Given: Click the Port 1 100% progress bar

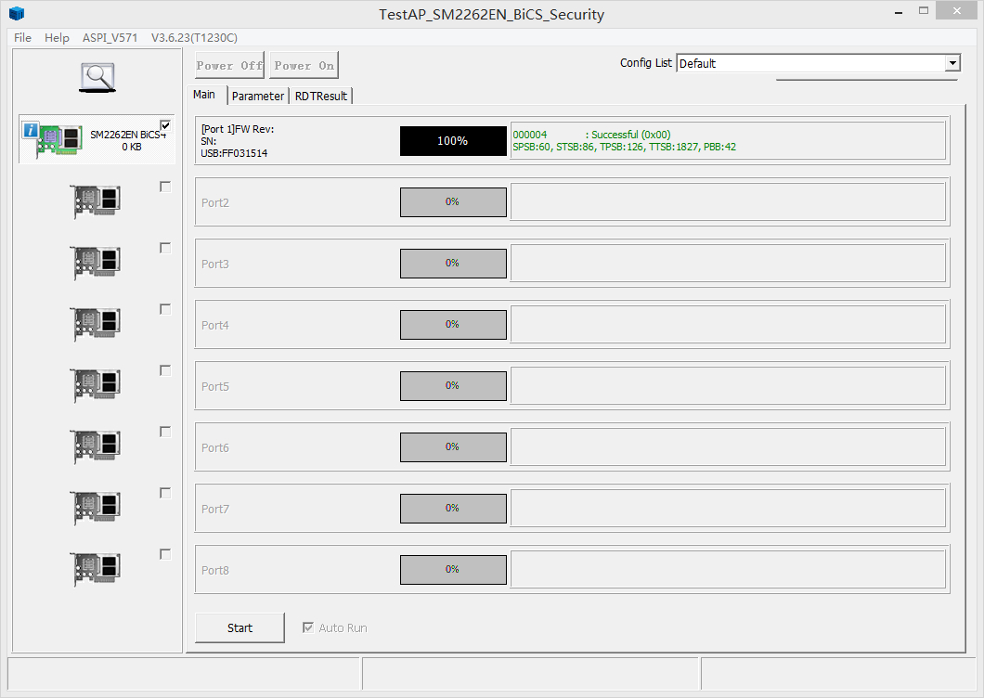Looking at the screenshot, I should pos(453,141).
